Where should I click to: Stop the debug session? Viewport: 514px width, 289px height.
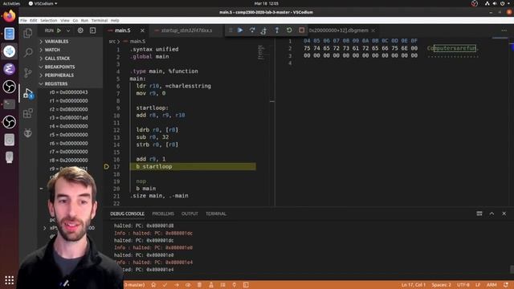[x=302, y=31]
